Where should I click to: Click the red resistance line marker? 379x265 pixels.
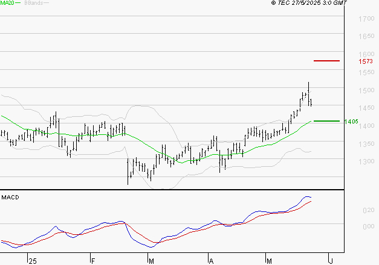coord(326,61)
